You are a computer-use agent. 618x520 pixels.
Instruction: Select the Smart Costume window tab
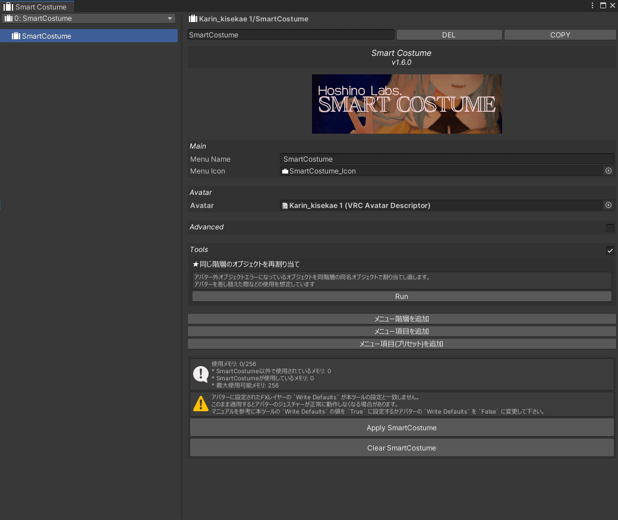[x=37, y=7]
